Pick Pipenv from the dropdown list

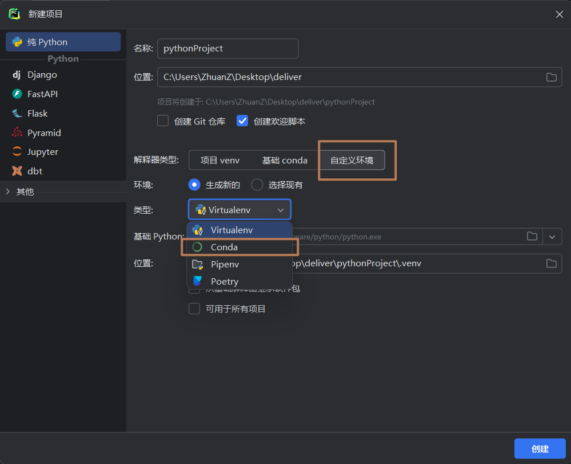(239, 265)
